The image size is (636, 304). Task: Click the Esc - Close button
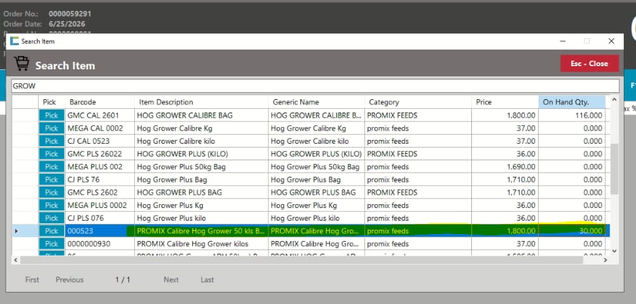click(590, 64)
